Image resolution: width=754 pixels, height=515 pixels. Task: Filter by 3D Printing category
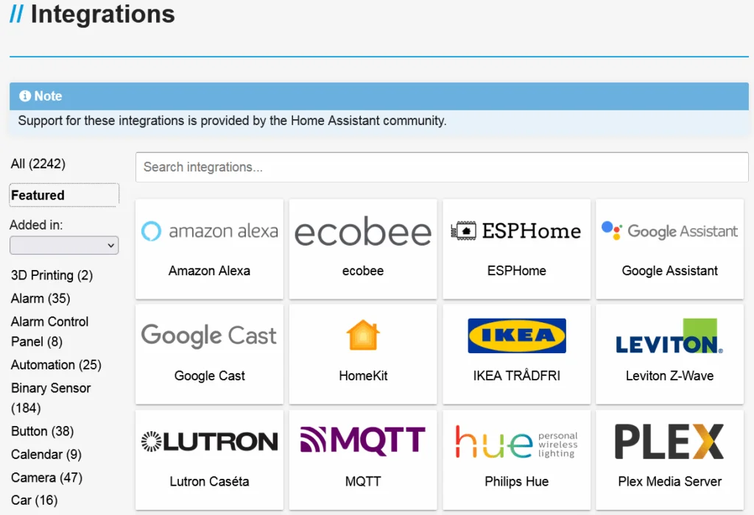tap(52, 275)
